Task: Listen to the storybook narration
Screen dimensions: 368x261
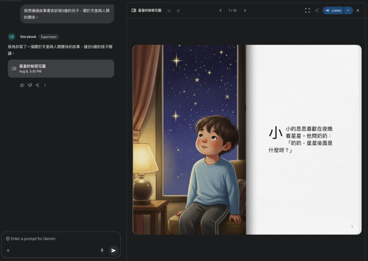Action: pos(333,10)
